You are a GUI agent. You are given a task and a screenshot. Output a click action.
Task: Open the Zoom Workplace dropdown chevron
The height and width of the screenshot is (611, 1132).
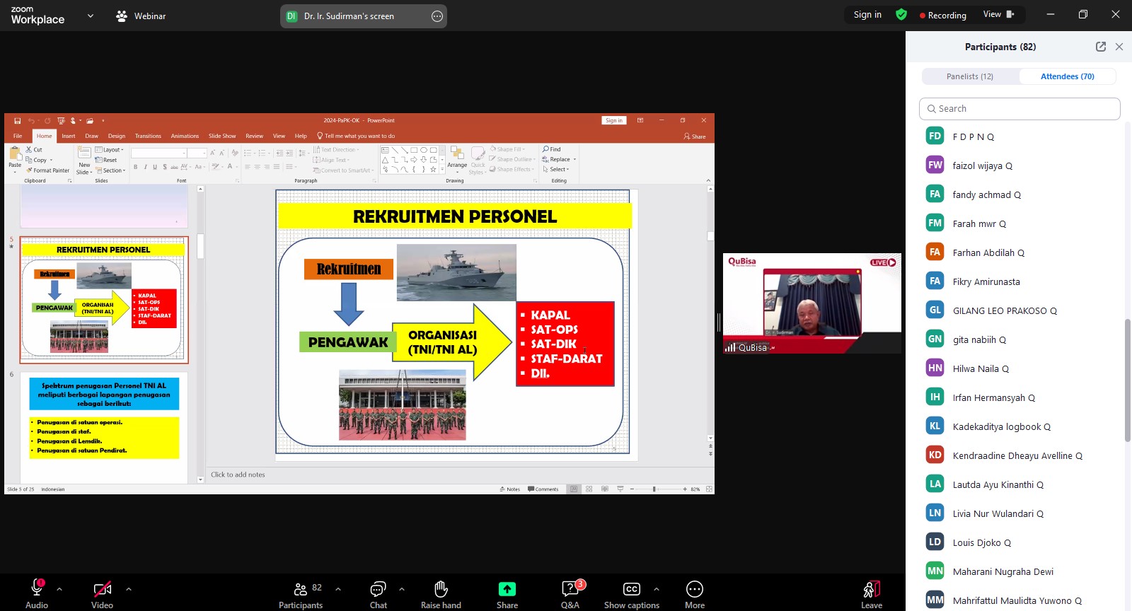click(90, 16)
